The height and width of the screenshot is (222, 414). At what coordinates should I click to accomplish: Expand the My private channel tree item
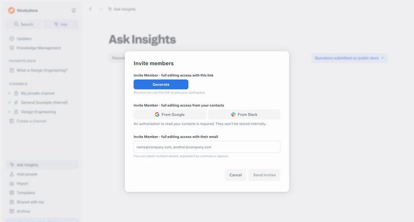click(x=10, y=93)
